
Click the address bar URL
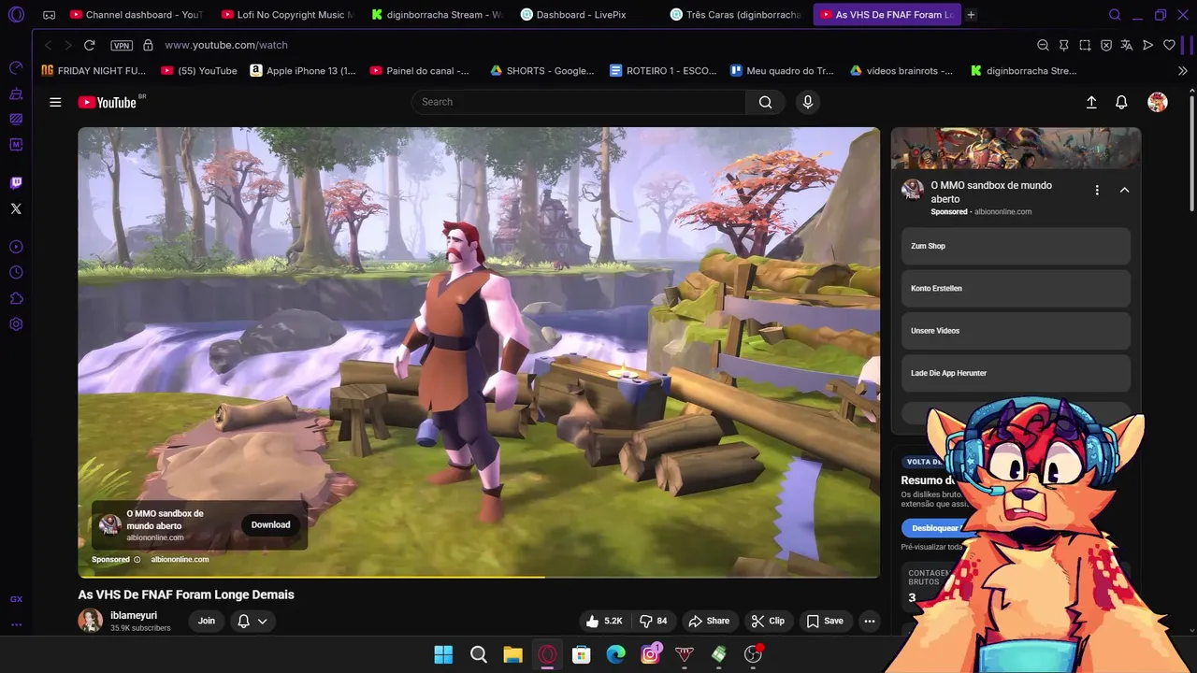(x=226, y=45)
